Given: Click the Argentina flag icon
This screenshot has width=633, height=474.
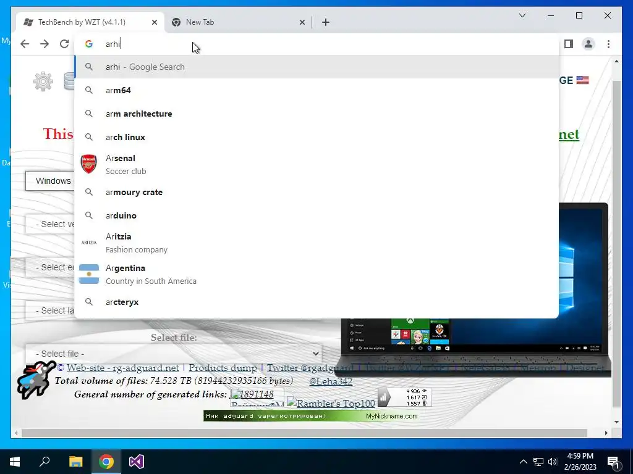Looking at the screenshot, I should point(89,274).
